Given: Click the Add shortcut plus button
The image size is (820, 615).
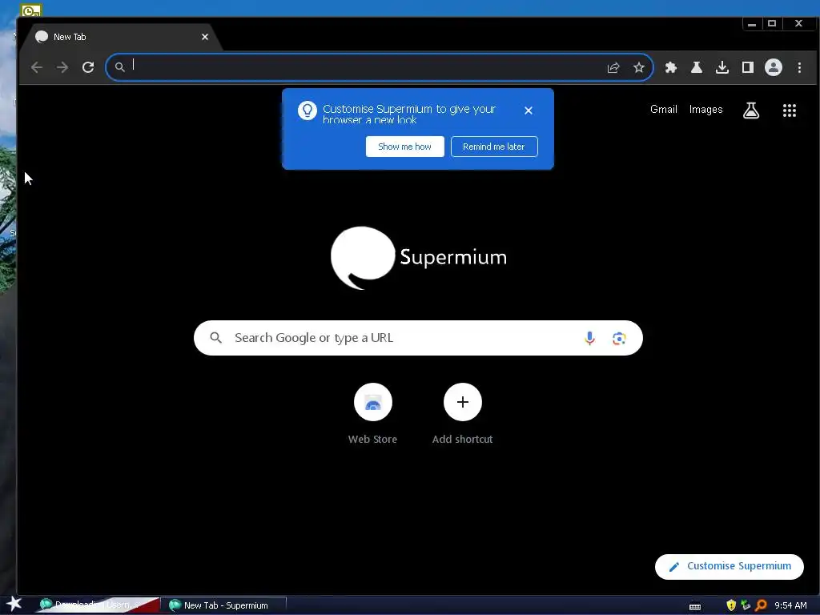Looking at the screenshot, I should (462, 402).
